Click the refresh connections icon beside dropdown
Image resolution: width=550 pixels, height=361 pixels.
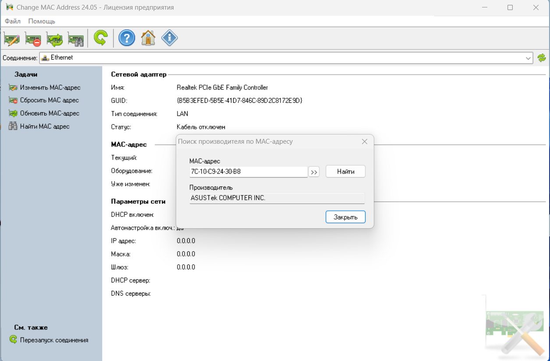[x=542, y=58]
